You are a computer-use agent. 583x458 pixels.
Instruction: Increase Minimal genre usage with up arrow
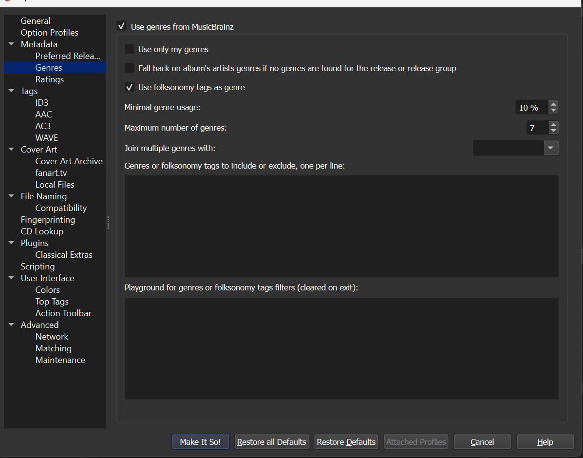(553, 104)
